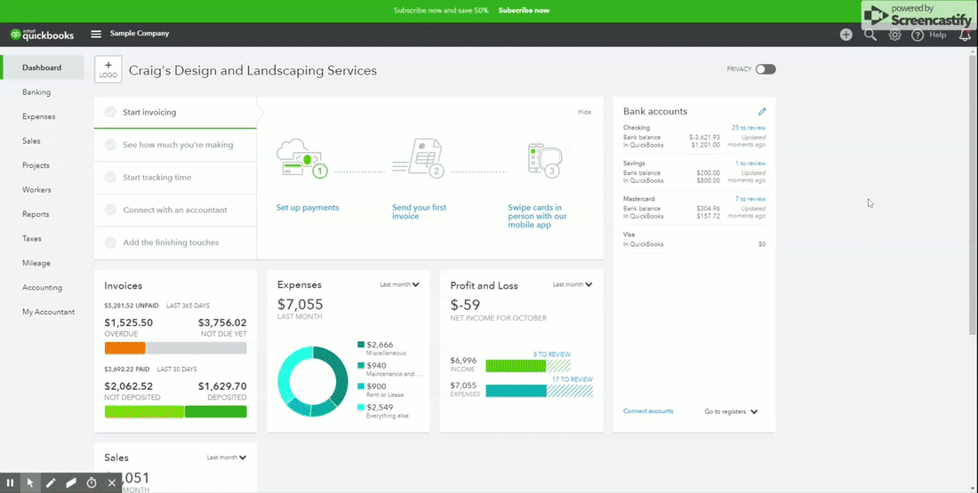Click the add LOGO placeholder box

click(108, 69)
